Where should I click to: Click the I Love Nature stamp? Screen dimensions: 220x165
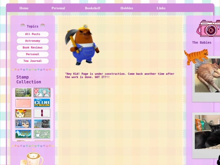(x=23, y=92)
